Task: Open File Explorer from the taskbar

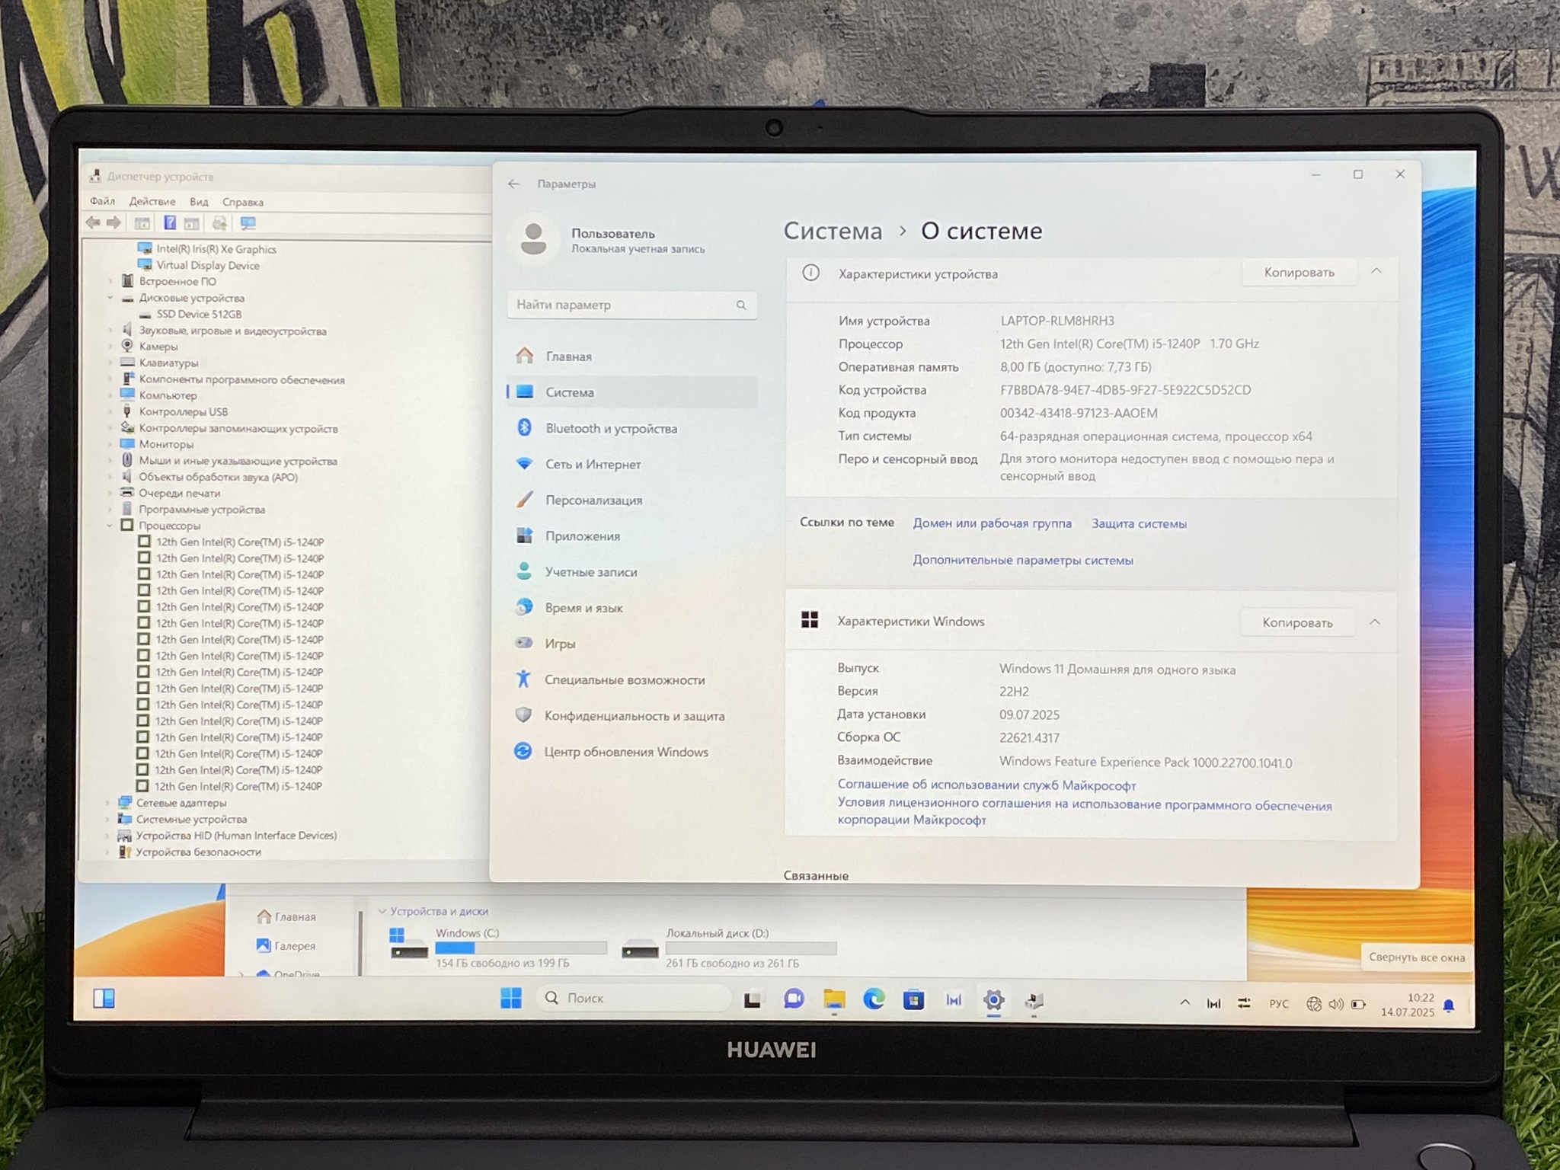Action: [x=834, y=999]
